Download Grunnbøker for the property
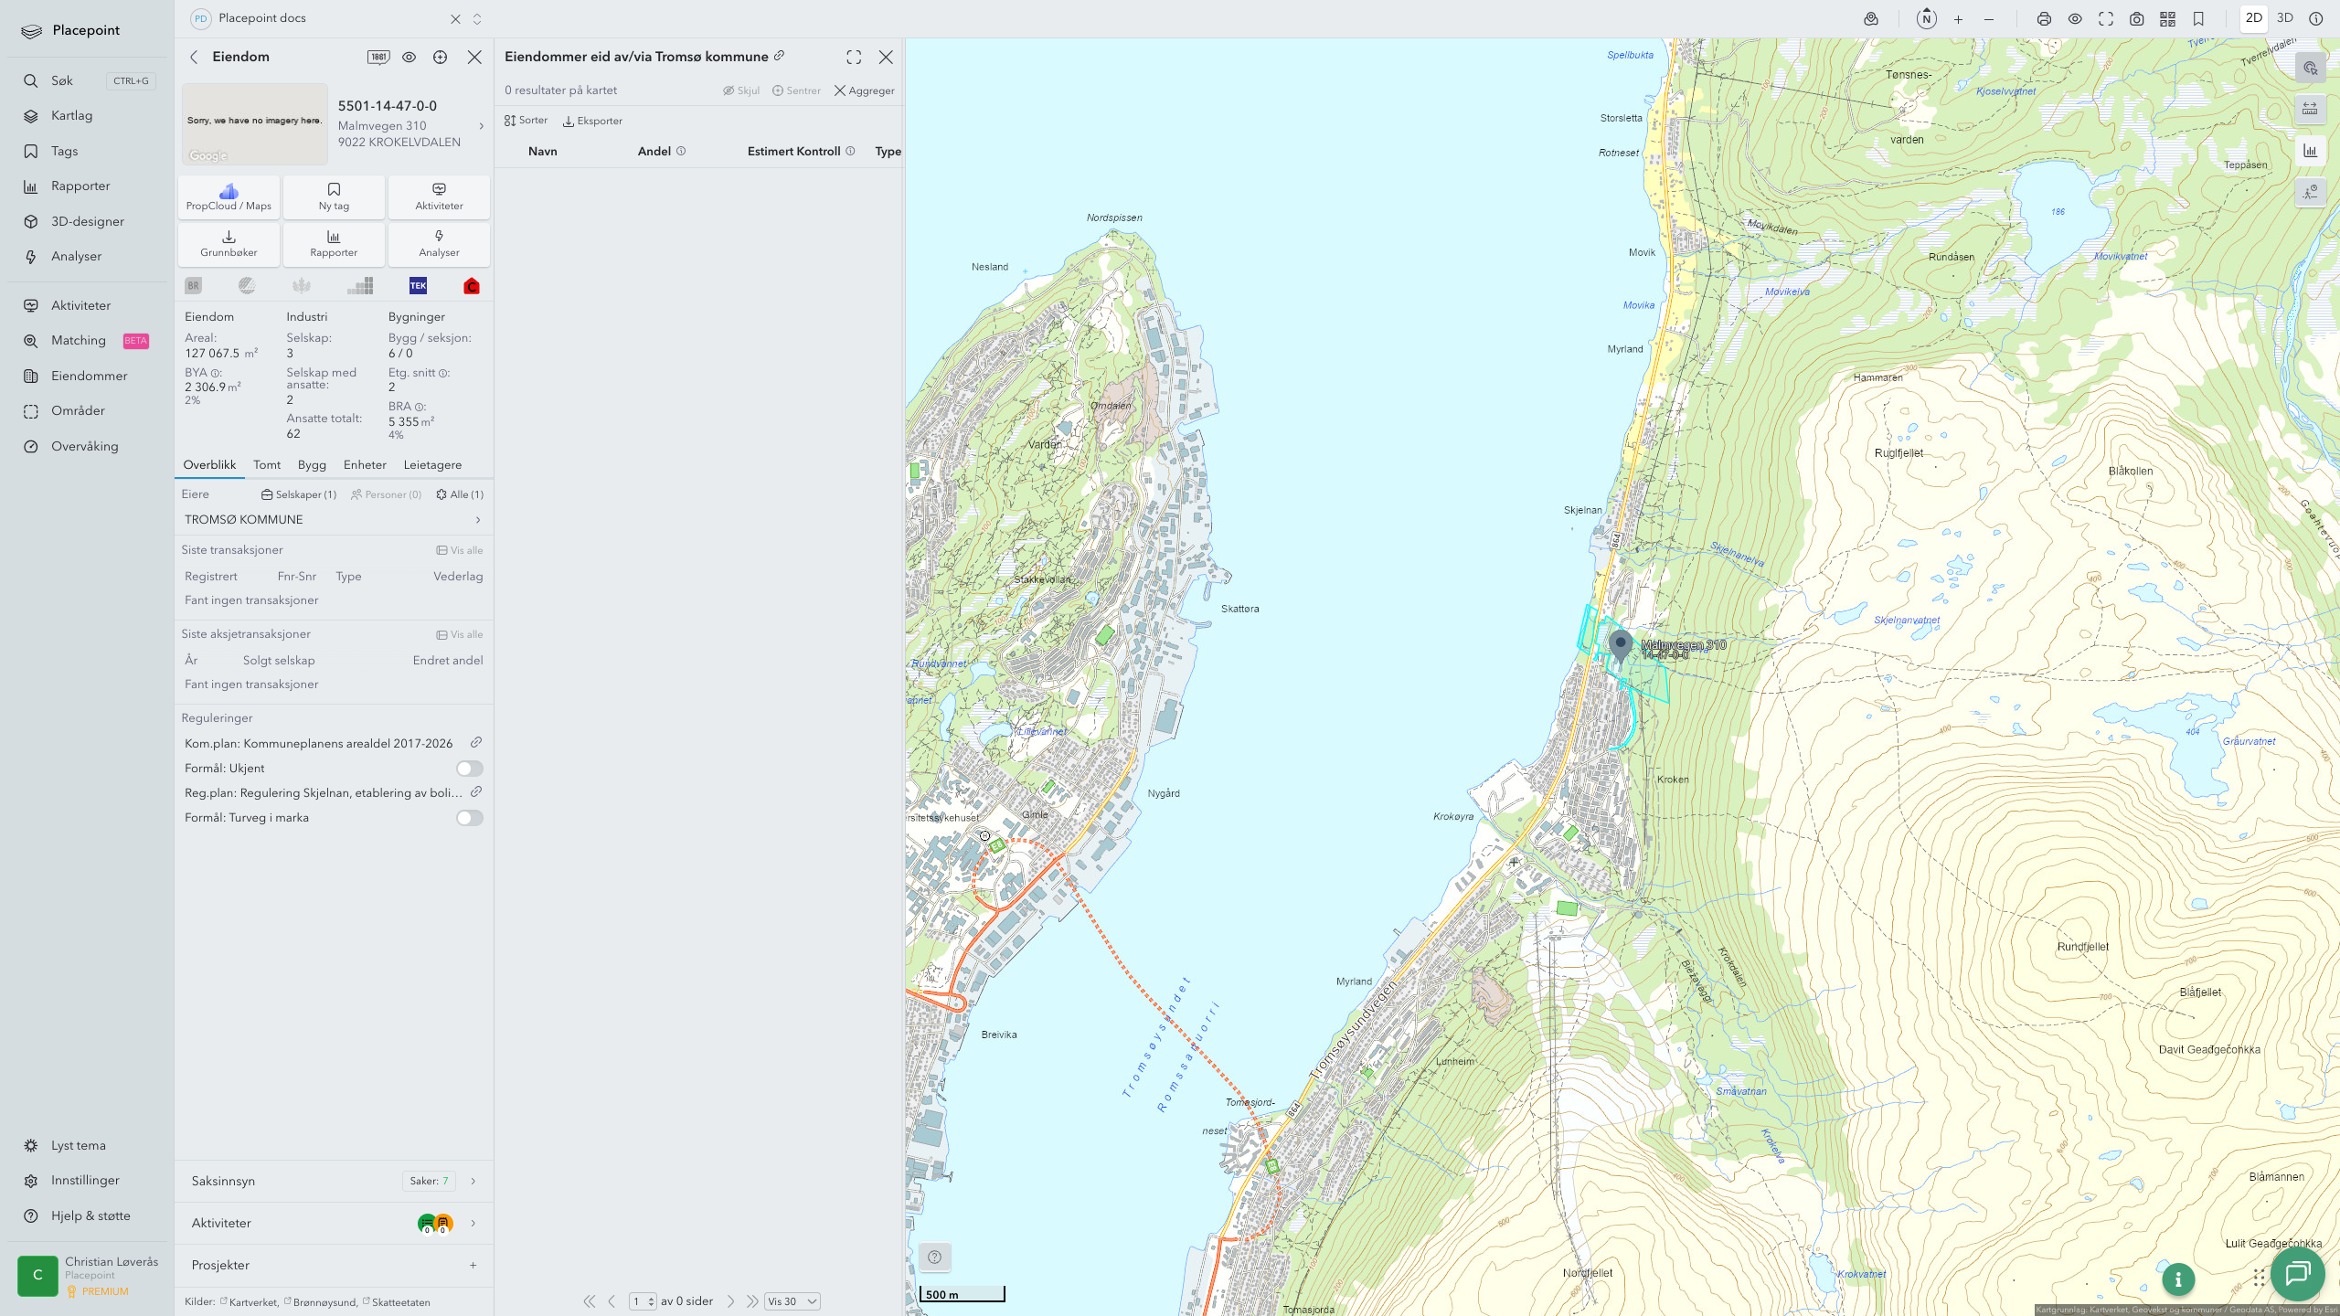The height and width of the screenshot is (1316, 2340). (229, 244)
